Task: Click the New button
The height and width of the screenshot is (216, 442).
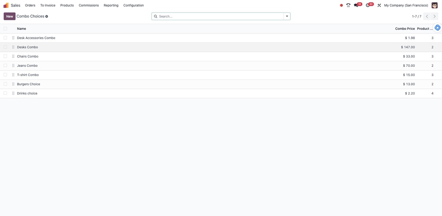Action: pos(10,16)
